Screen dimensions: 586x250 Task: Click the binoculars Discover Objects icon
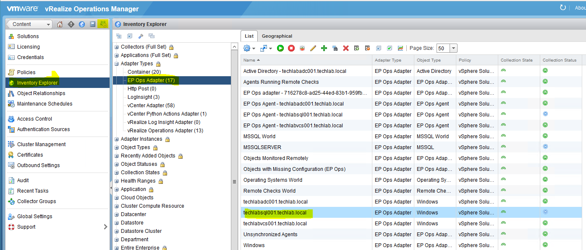pos(335,48)
